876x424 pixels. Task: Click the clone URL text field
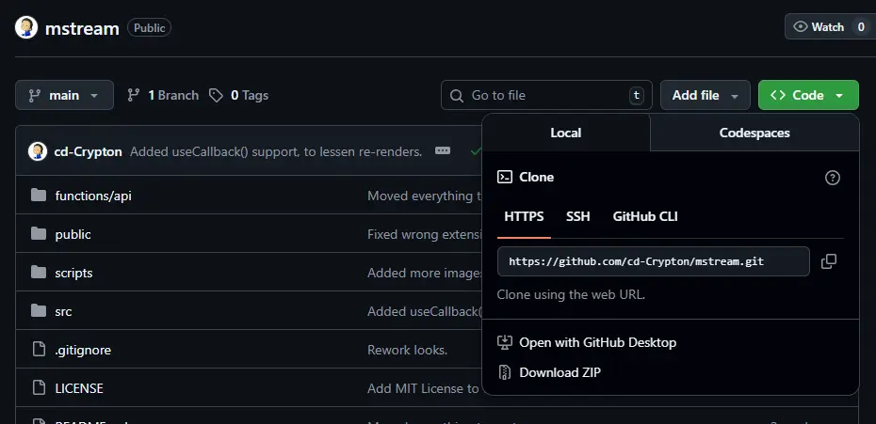point(653,261)
